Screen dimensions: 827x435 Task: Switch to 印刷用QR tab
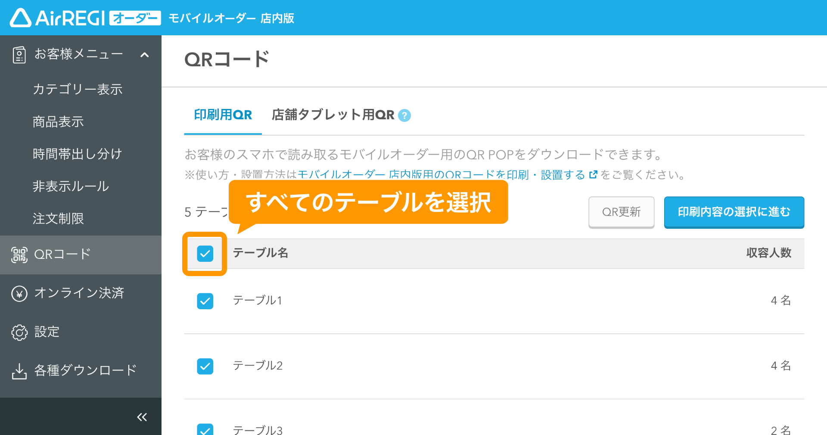pyautogui.click(x=223, y=115)
